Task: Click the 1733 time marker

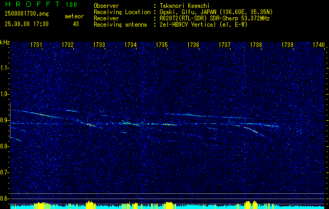Action: tap(99, 44)
